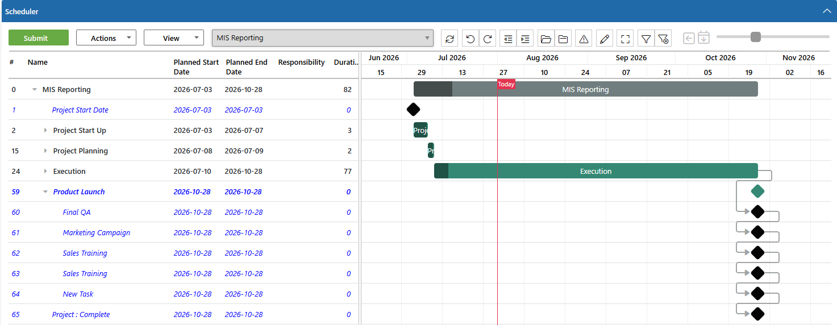
Task: Click the closed-folder collapse all icon
Action: 563,39
